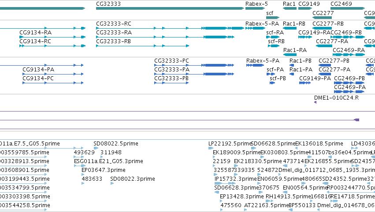Click the EK136018.5prime EST label
The height and width of the screenshot is (212, 375).
coord(319,144)
